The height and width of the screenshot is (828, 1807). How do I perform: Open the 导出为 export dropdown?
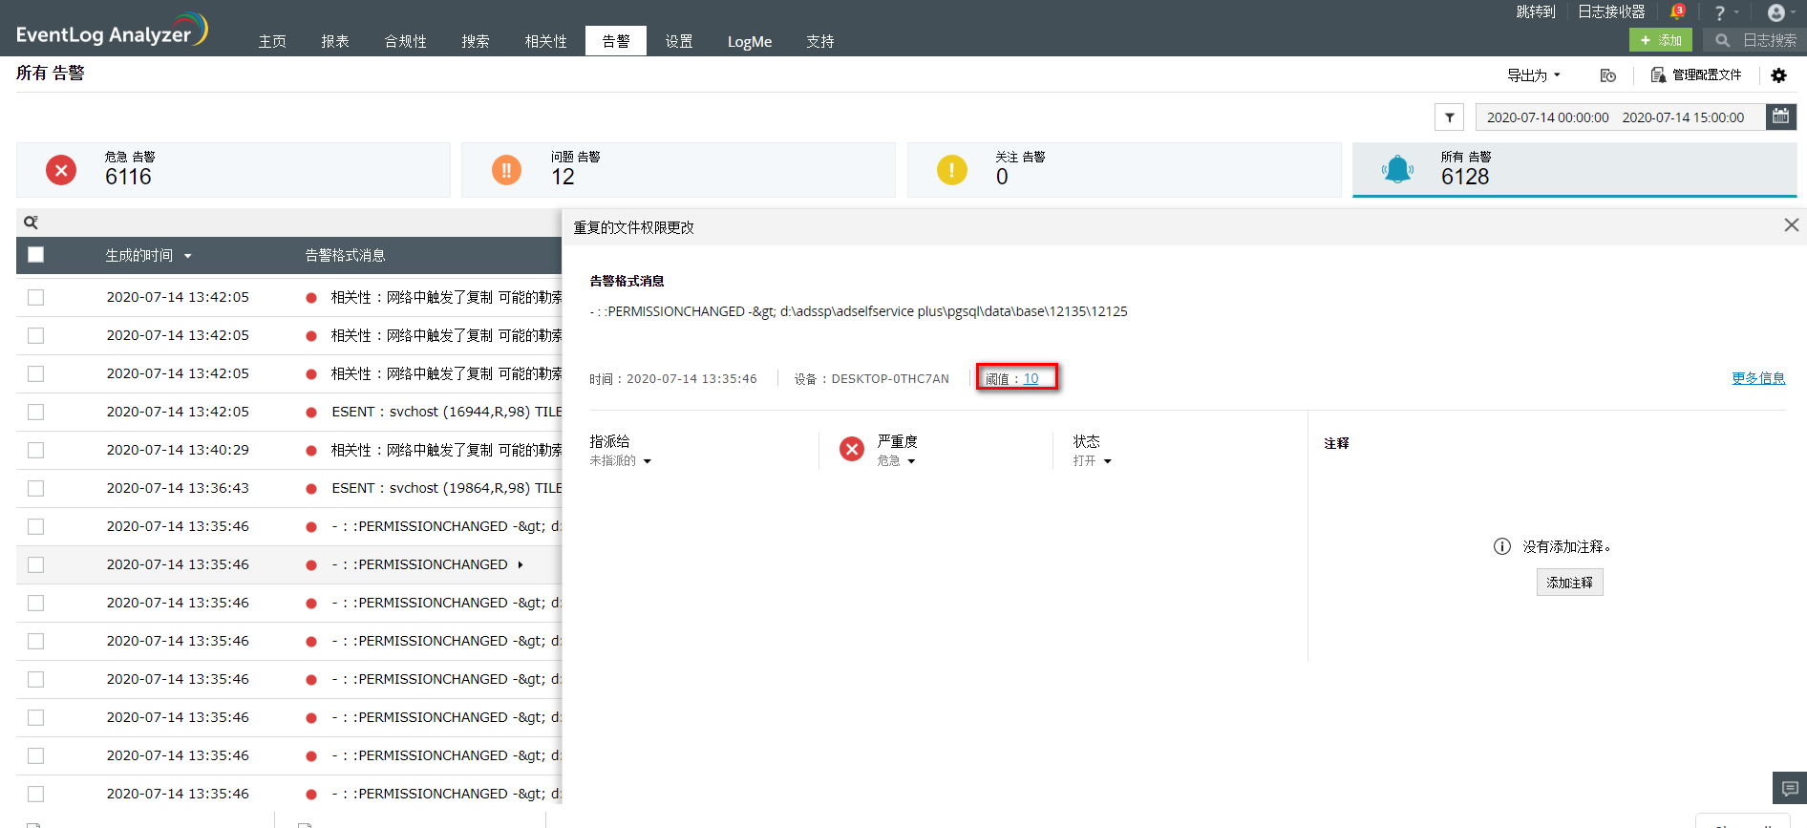[x=1533, y=75]
